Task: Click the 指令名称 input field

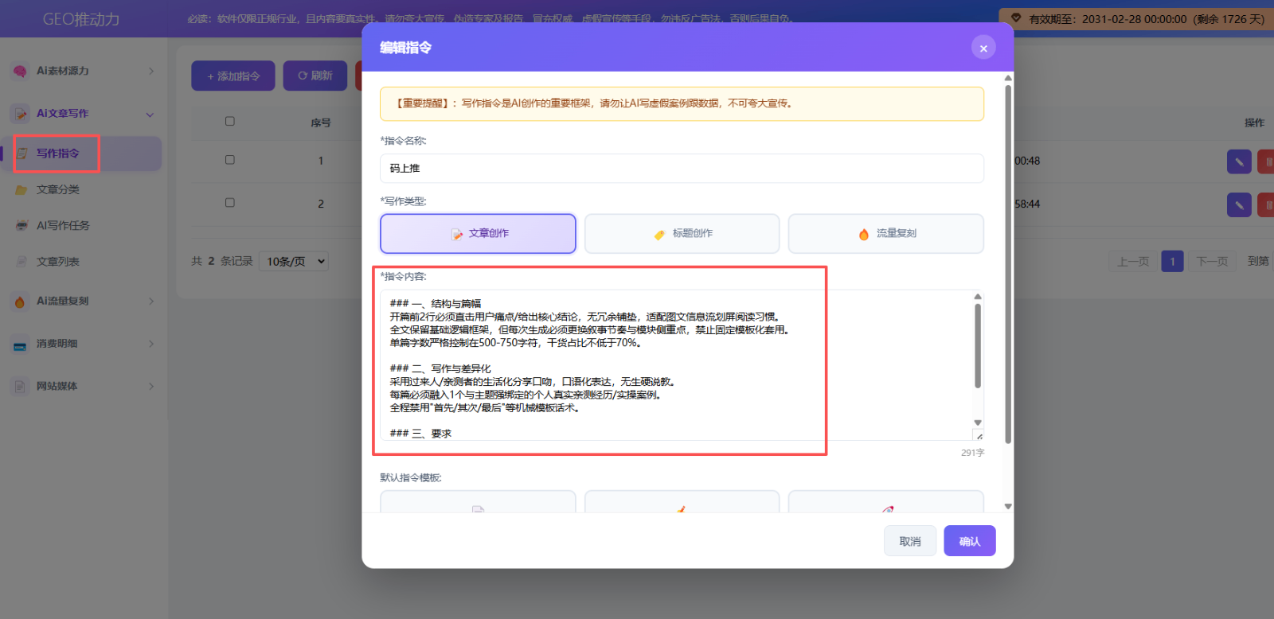Action: (x=682, y=169)
